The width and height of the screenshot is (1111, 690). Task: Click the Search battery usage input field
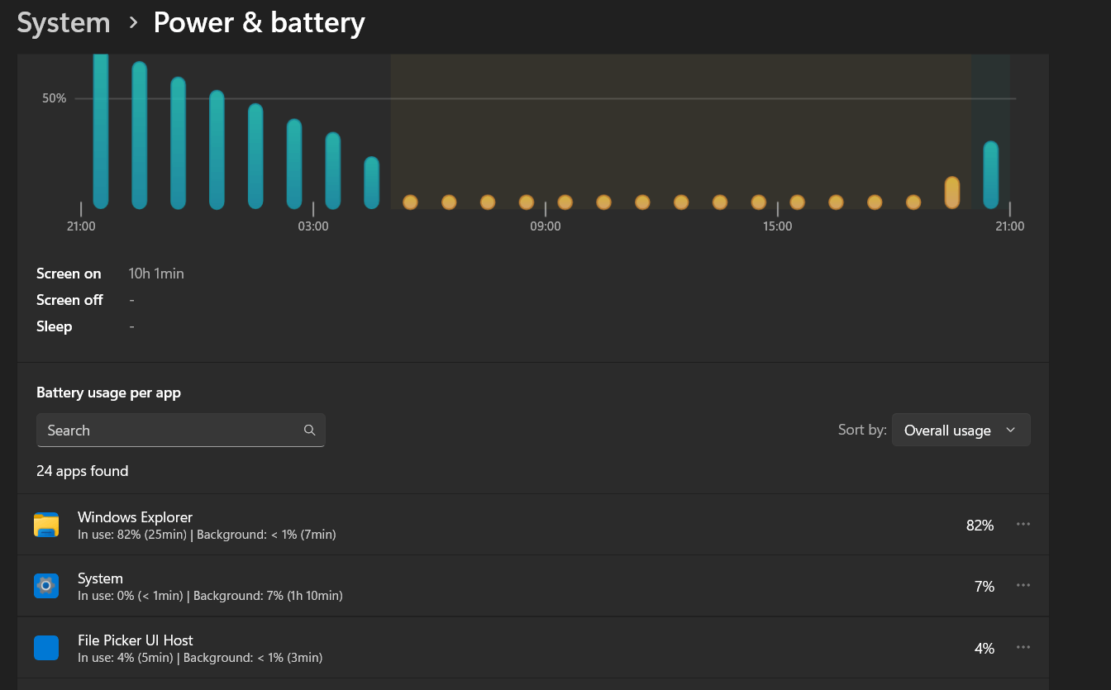coord(165,430)
